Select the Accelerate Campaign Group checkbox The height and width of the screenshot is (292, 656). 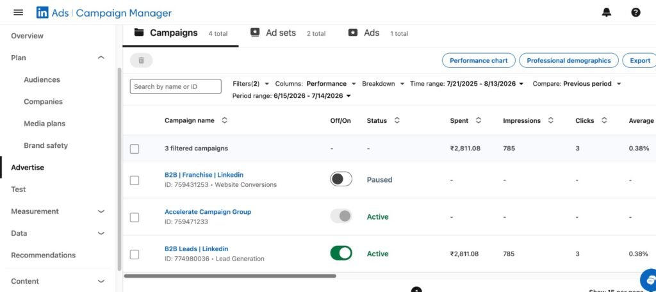tap(135, 218)
